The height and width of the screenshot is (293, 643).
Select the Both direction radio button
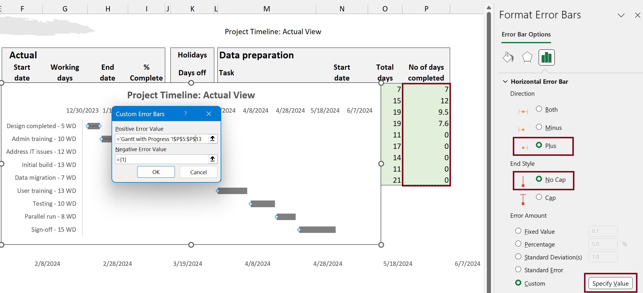point(539,109)
